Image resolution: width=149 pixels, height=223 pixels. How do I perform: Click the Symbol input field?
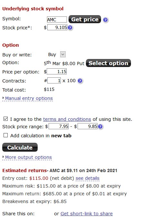coord(57,19)
